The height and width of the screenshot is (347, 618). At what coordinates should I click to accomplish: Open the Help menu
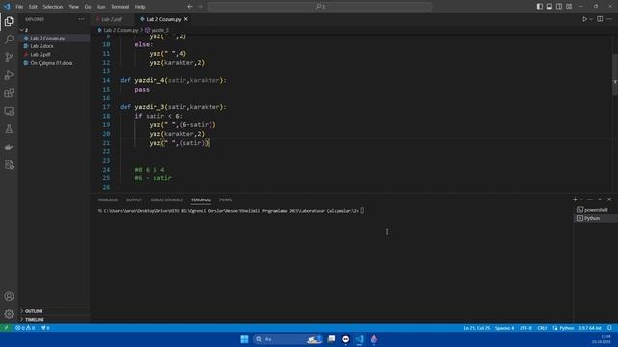[x=140, y=7]
